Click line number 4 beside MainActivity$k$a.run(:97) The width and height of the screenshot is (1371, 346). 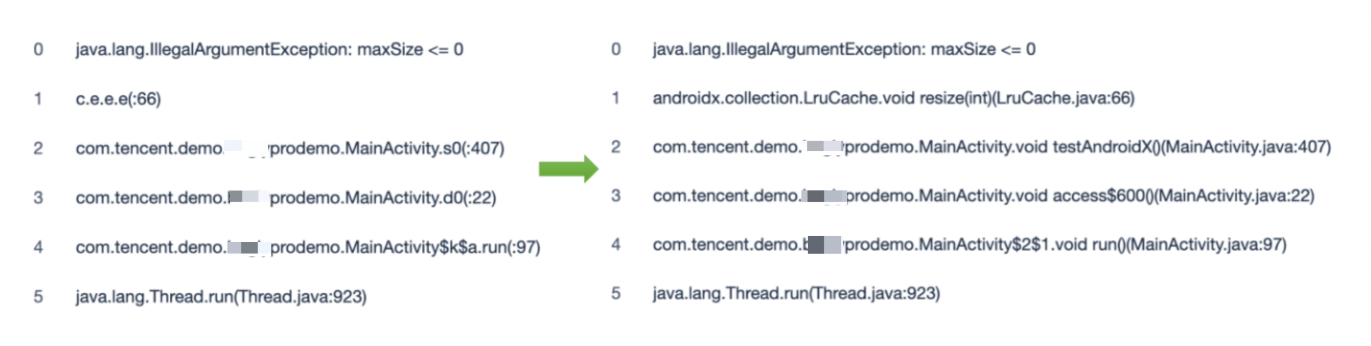(x=38, y=247)
